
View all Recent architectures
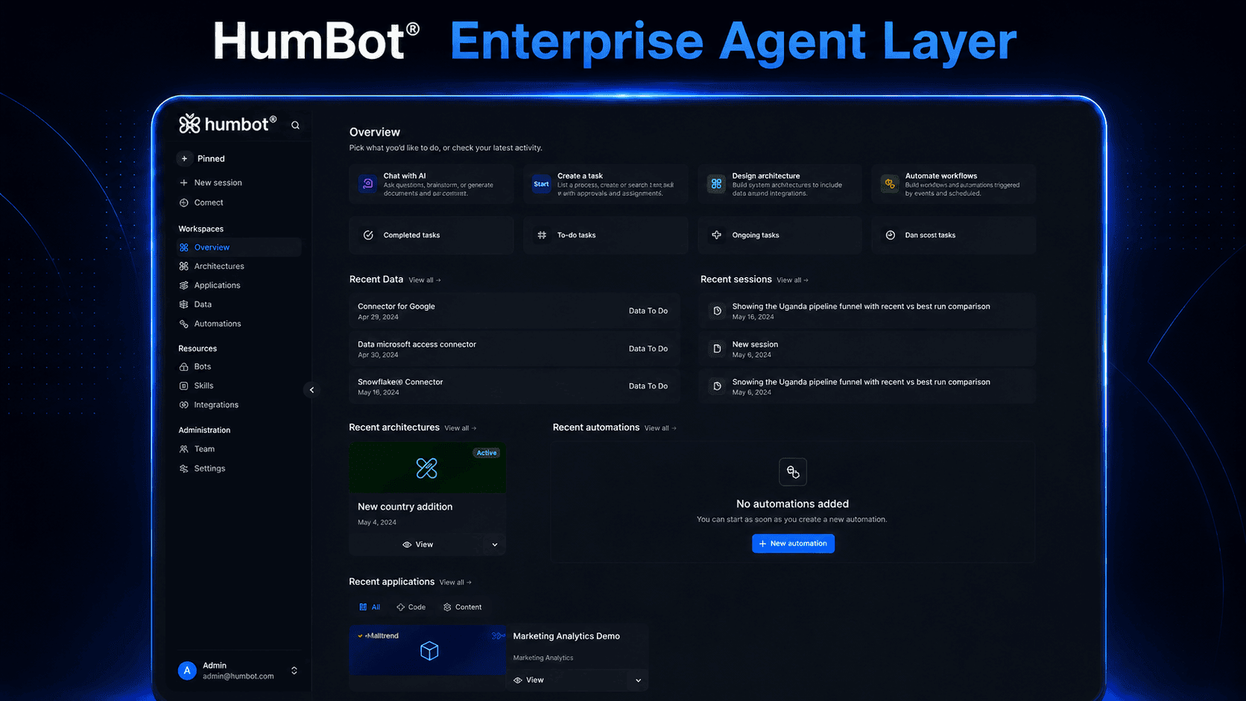coord(461,428)
